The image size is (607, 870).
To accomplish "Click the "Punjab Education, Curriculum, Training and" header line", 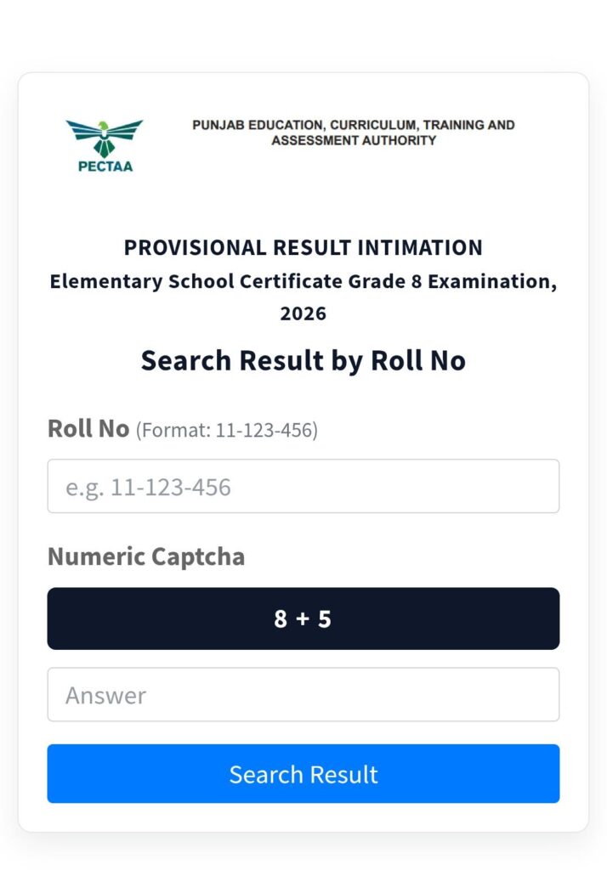I will 354,125.
